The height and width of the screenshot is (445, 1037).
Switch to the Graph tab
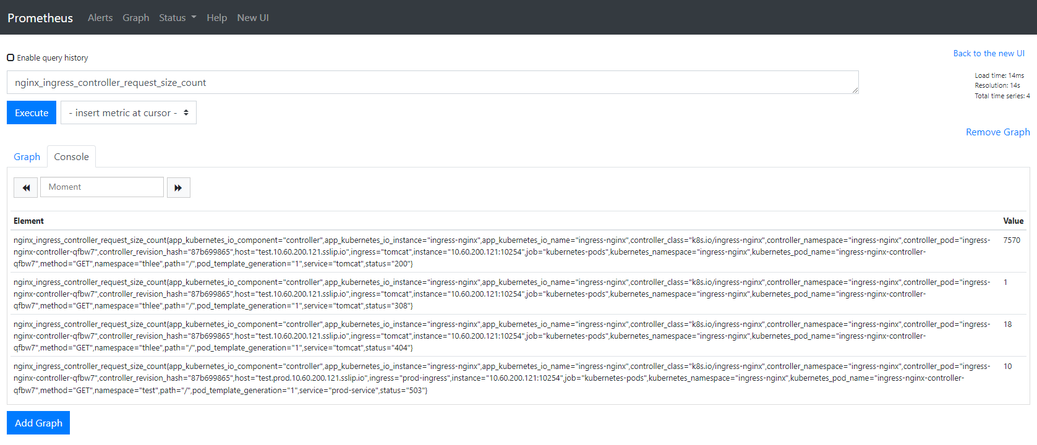click(x=27, y=157)
